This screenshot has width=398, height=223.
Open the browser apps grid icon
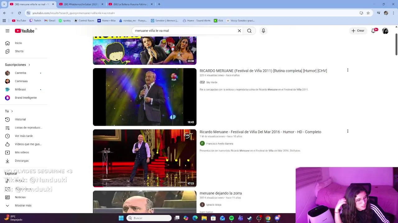pos(4,21)
